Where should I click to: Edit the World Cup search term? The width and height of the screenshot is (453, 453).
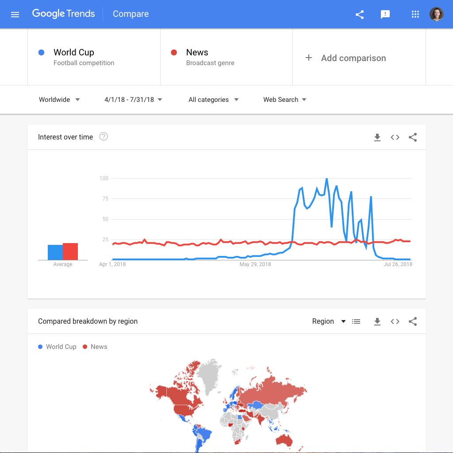pyautogui.click(x=94, y=57)
